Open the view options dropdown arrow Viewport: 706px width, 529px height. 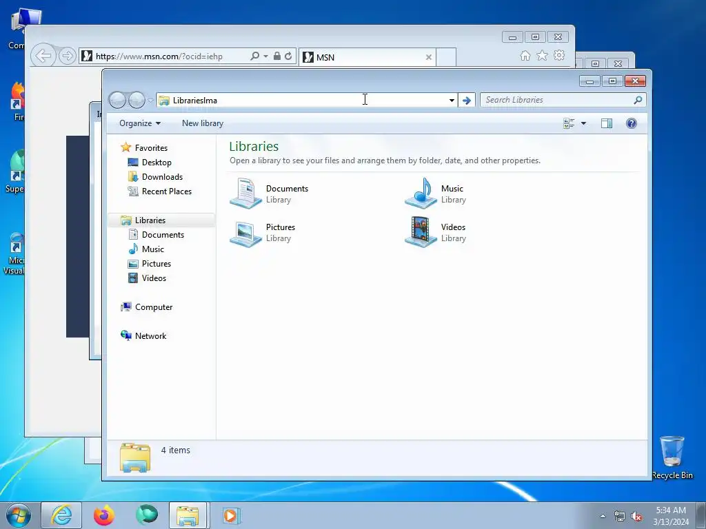(583, 123)
